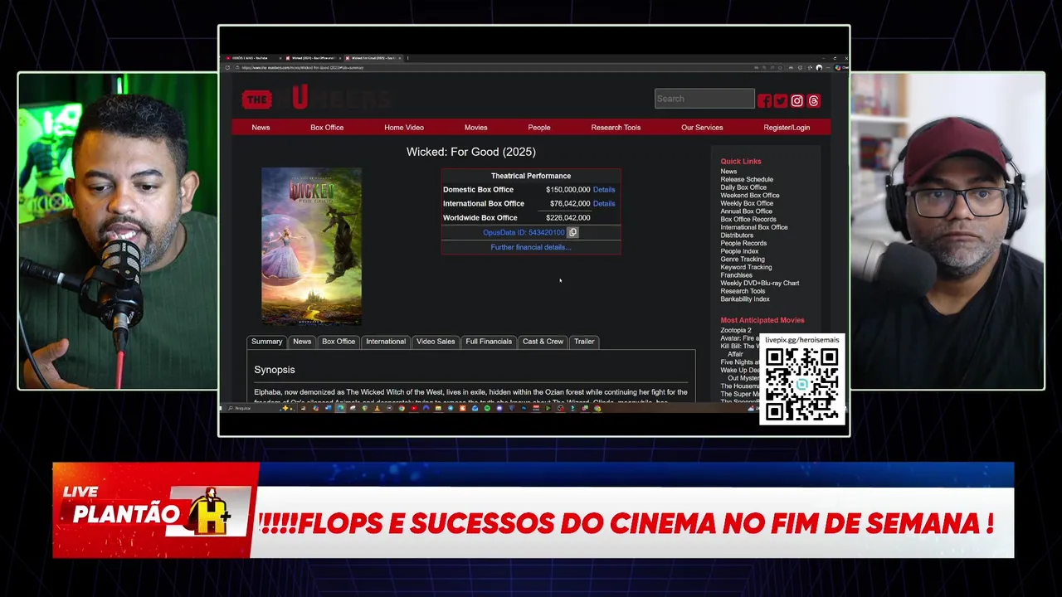Open Franchises quick link
Screen dimensions: 1062x597
(736, 275)
